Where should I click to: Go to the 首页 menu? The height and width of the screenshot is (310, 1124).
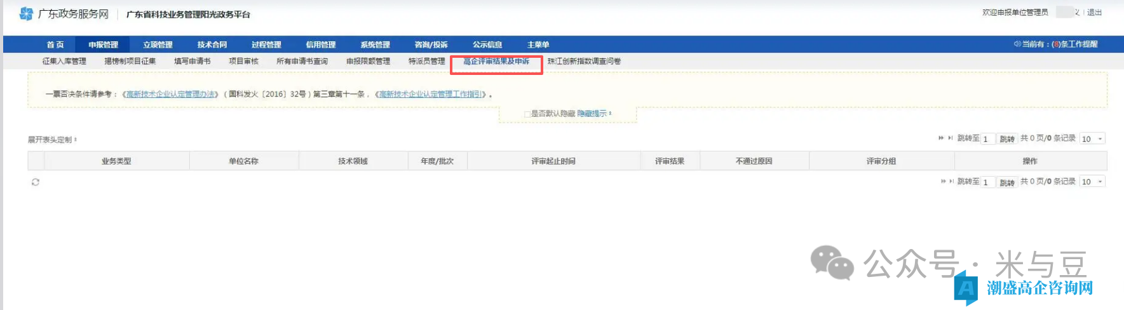(55, 44)
